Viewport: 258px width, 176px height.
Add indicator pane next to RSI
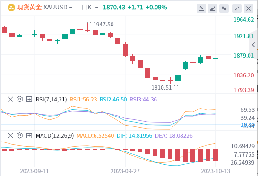(x=29, y=99)
